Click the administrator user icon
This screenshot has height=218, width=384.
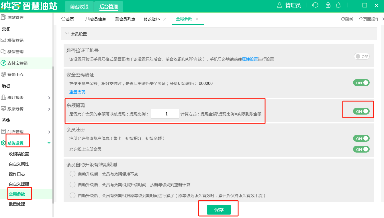point(279,5)
